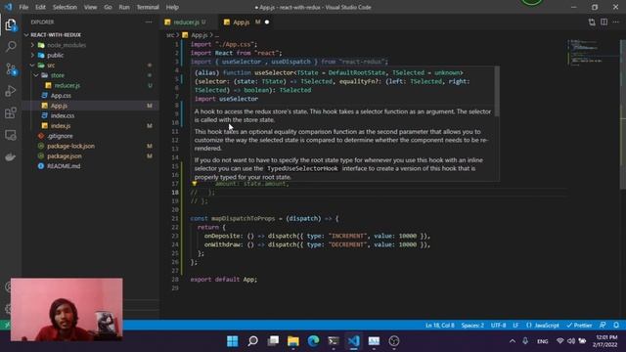Click the feedback icon in status bar
This screenshot has height=352, width=626.
click(x=603, y=326)
